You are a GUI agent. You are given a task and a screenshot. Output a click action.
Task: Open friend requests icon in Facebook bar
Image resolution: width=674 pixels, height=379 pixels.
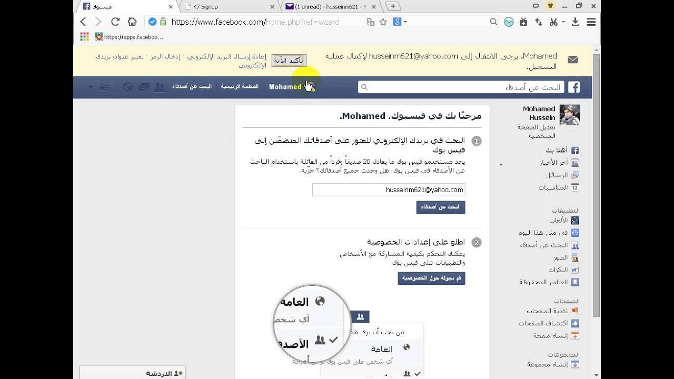tap(159, 87)
